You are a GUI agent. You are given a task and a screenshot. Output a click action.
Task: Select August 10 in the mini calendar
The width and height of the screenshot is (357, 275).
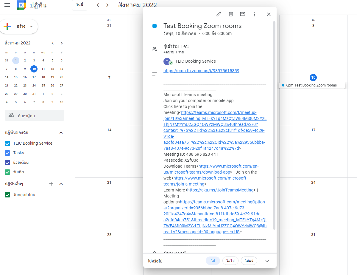pyautogui.click(x=34, y=69)
